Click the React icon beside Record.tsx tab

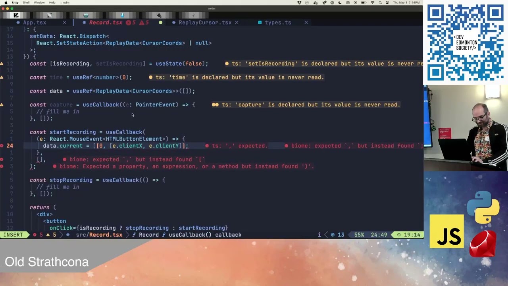point(84,23)
